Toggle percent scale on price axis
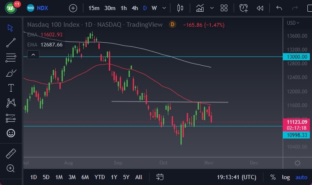Screen dimensions: 312x185 click(x=273, y=177)
